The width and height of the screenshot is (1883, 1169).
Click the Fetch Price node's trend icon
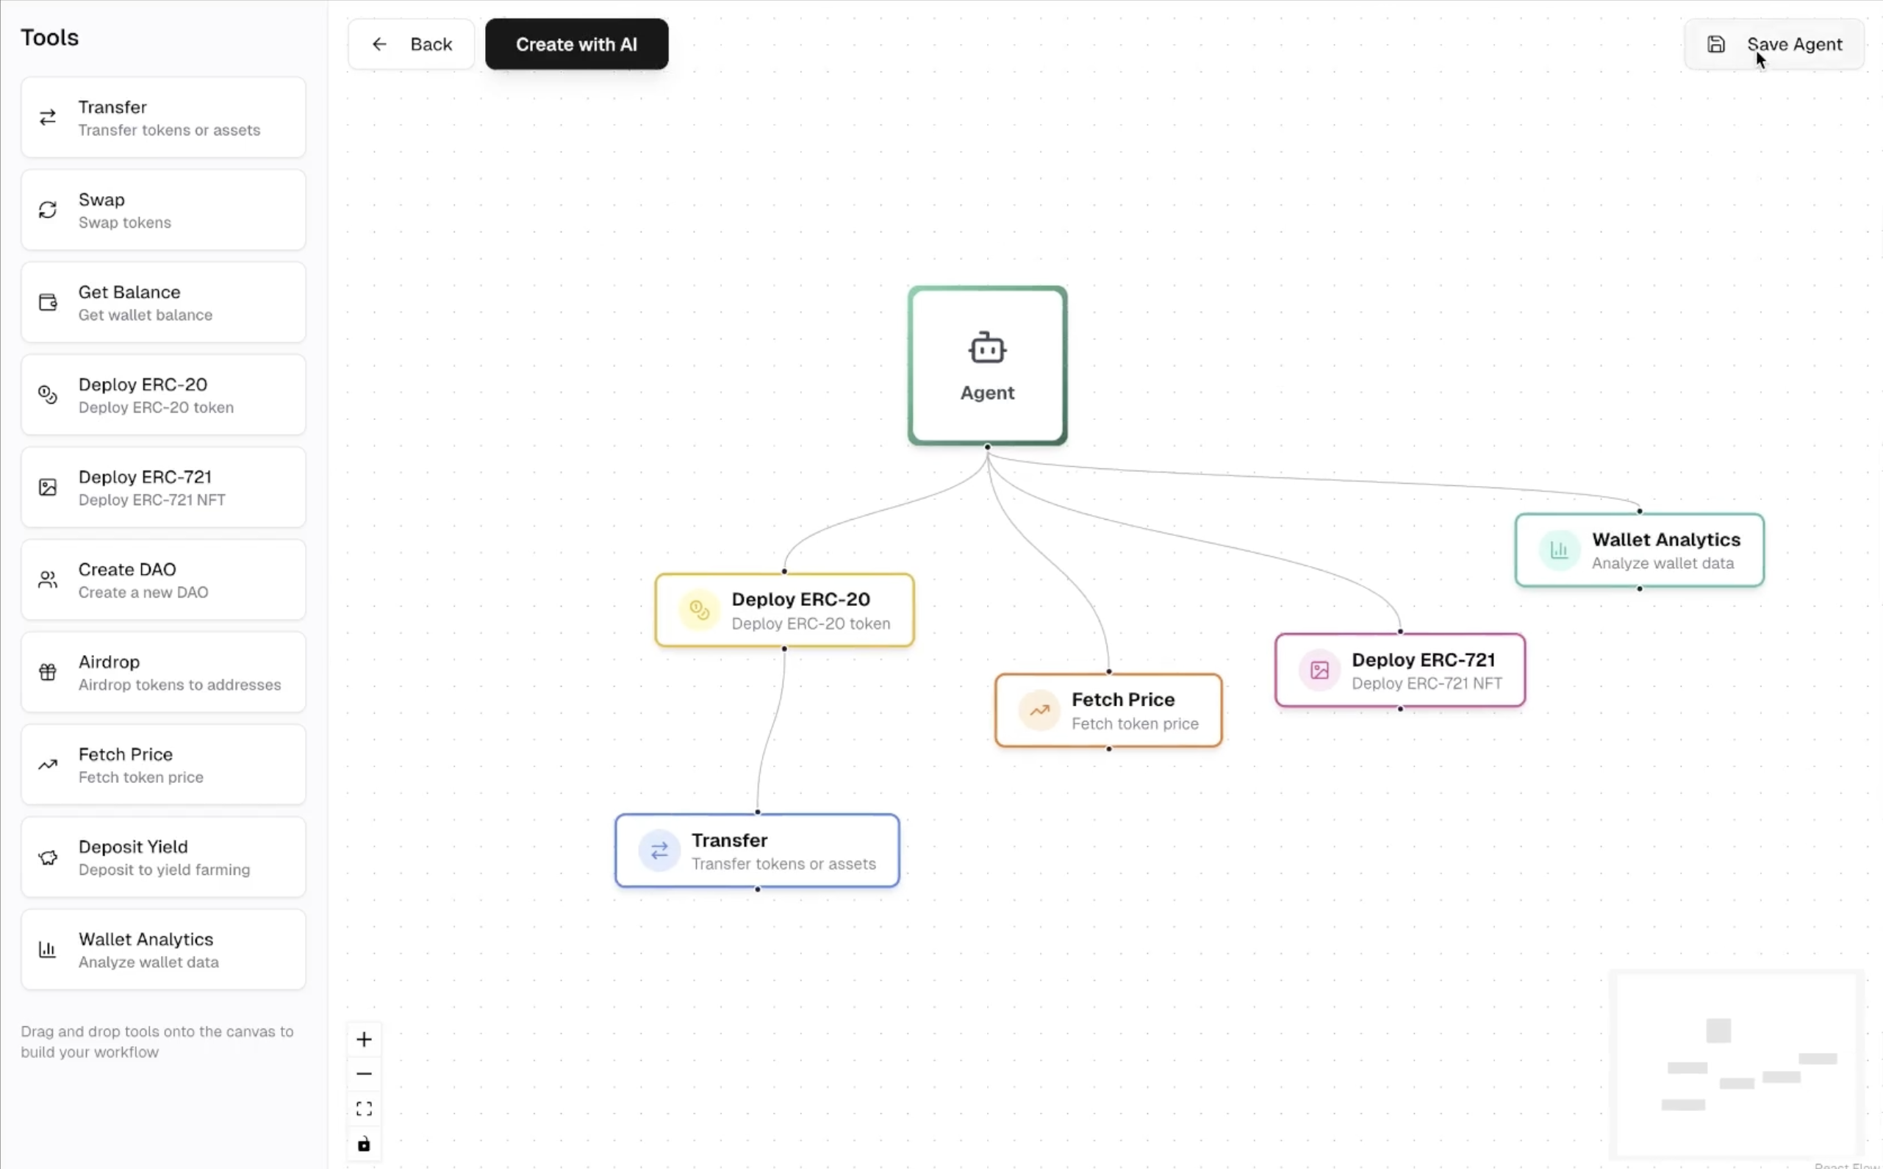pos(1039,709)
